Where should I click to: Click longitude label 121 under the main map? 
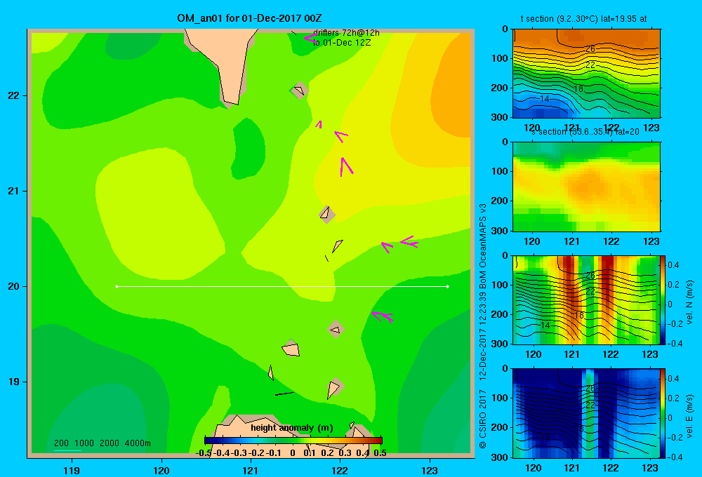[x=251, y=470]
